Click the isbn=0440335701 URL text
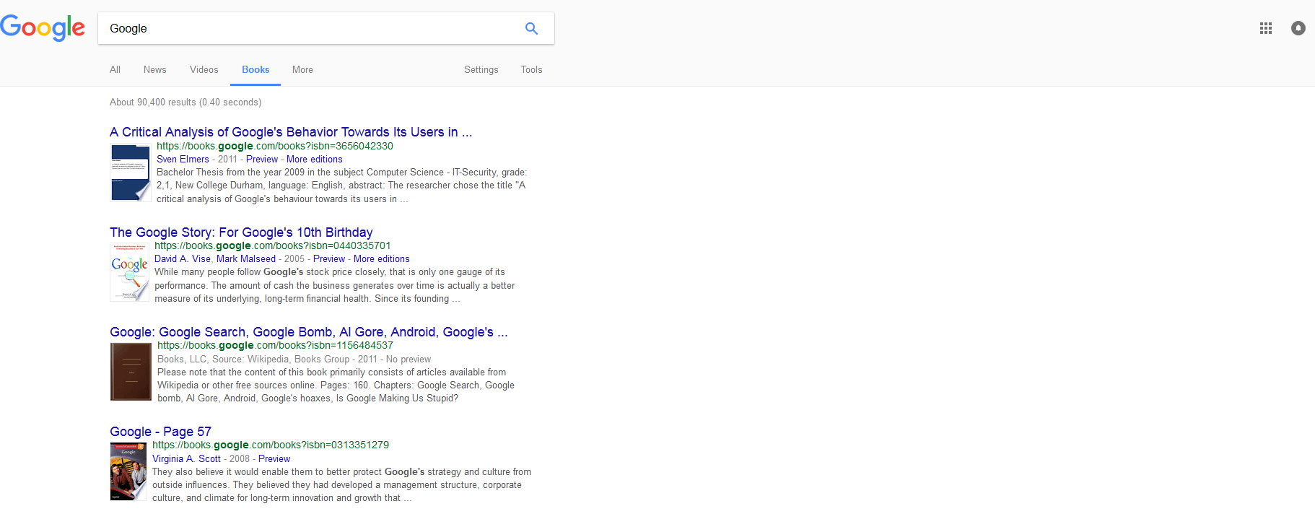The height and width of the screenshot is (514, 1315). click(x=273, y=245)
